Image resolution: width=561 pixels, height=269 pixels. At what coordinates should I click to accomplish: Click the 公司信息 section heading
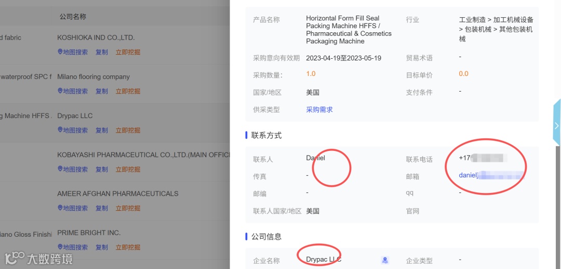point(266,236)
